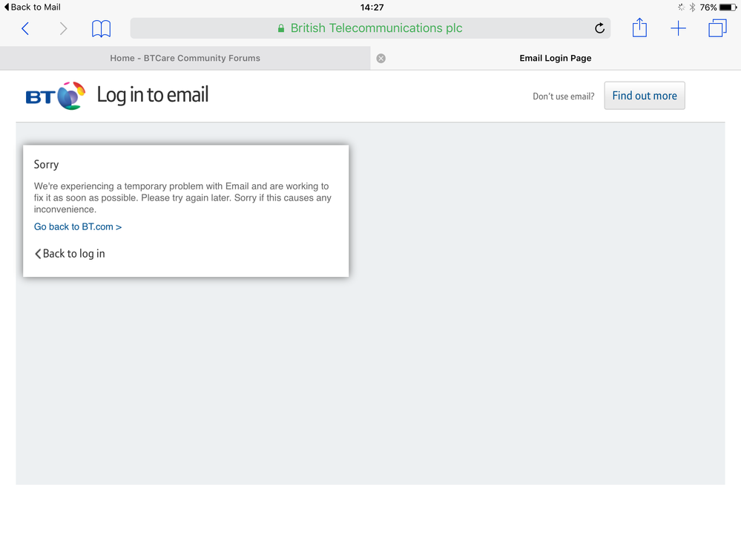
Task: Switch to BTCare Community Forums tab
Action: click(185, 58)
